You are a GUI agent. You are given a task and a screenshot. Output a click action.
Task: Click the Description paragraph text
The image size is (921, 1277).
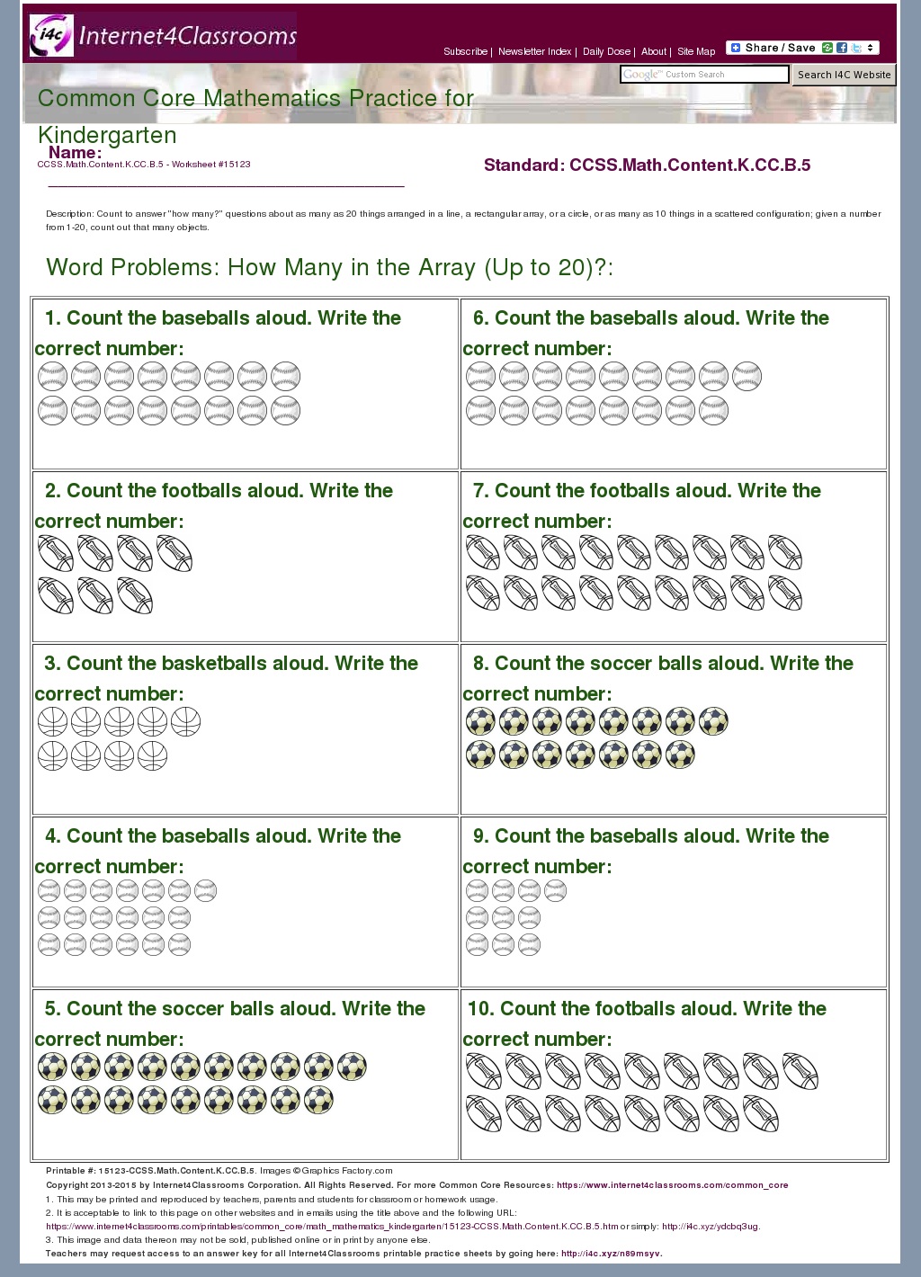[463, 220]
